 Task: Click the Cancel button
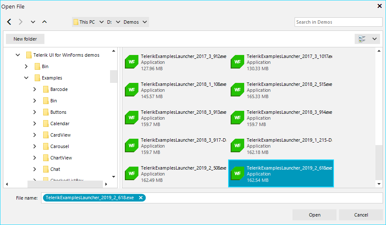361,215
